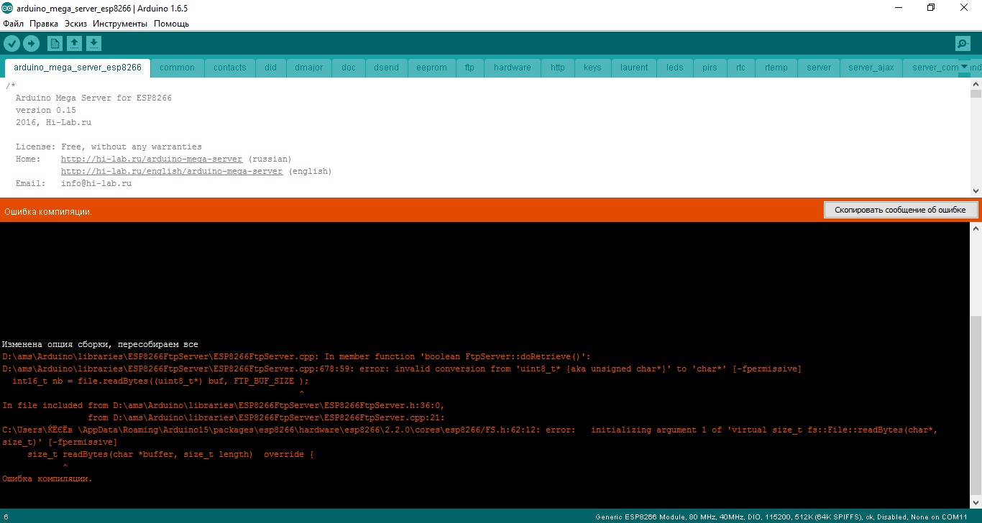This screenshot has width=982, height=523.
Task: Click the final 'Ошибка компиляции.' console line
Action: (x=47, y=479)
